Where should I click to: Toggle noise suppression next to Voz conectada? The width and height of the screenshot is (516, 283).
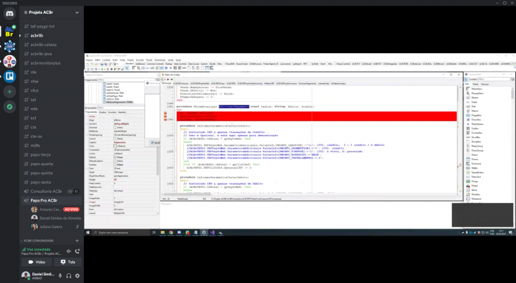tap(68, 251)
